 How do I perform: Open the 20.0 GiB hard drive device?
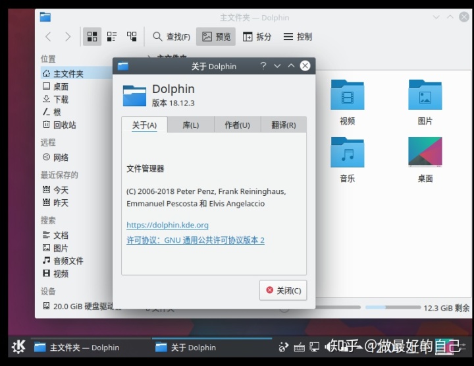point(78,306)
